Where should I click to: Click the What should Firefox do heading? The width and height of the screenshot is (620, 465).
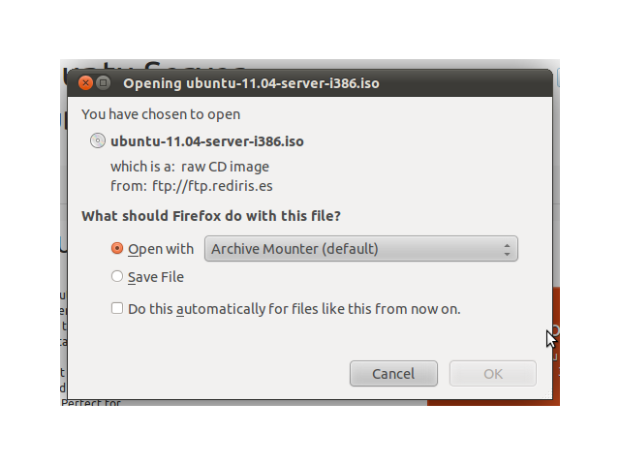(x=211, y=216)
